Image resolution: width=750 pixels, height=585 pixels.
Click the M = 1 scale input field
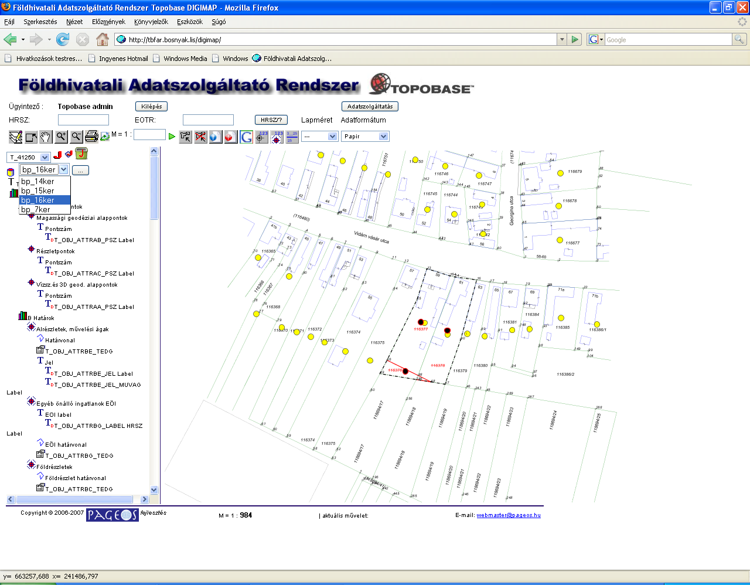[x=149, y=135]
